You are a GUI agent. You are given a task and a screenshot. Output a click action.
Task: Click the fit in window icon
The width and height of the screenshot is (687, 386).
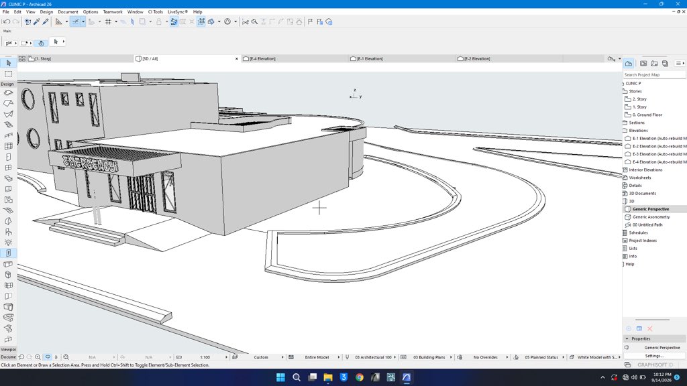pyautogui.click(x=66, y=357)
